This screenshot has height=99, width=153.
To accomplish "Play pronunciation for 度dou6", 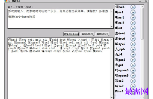I will coord(133,39).
